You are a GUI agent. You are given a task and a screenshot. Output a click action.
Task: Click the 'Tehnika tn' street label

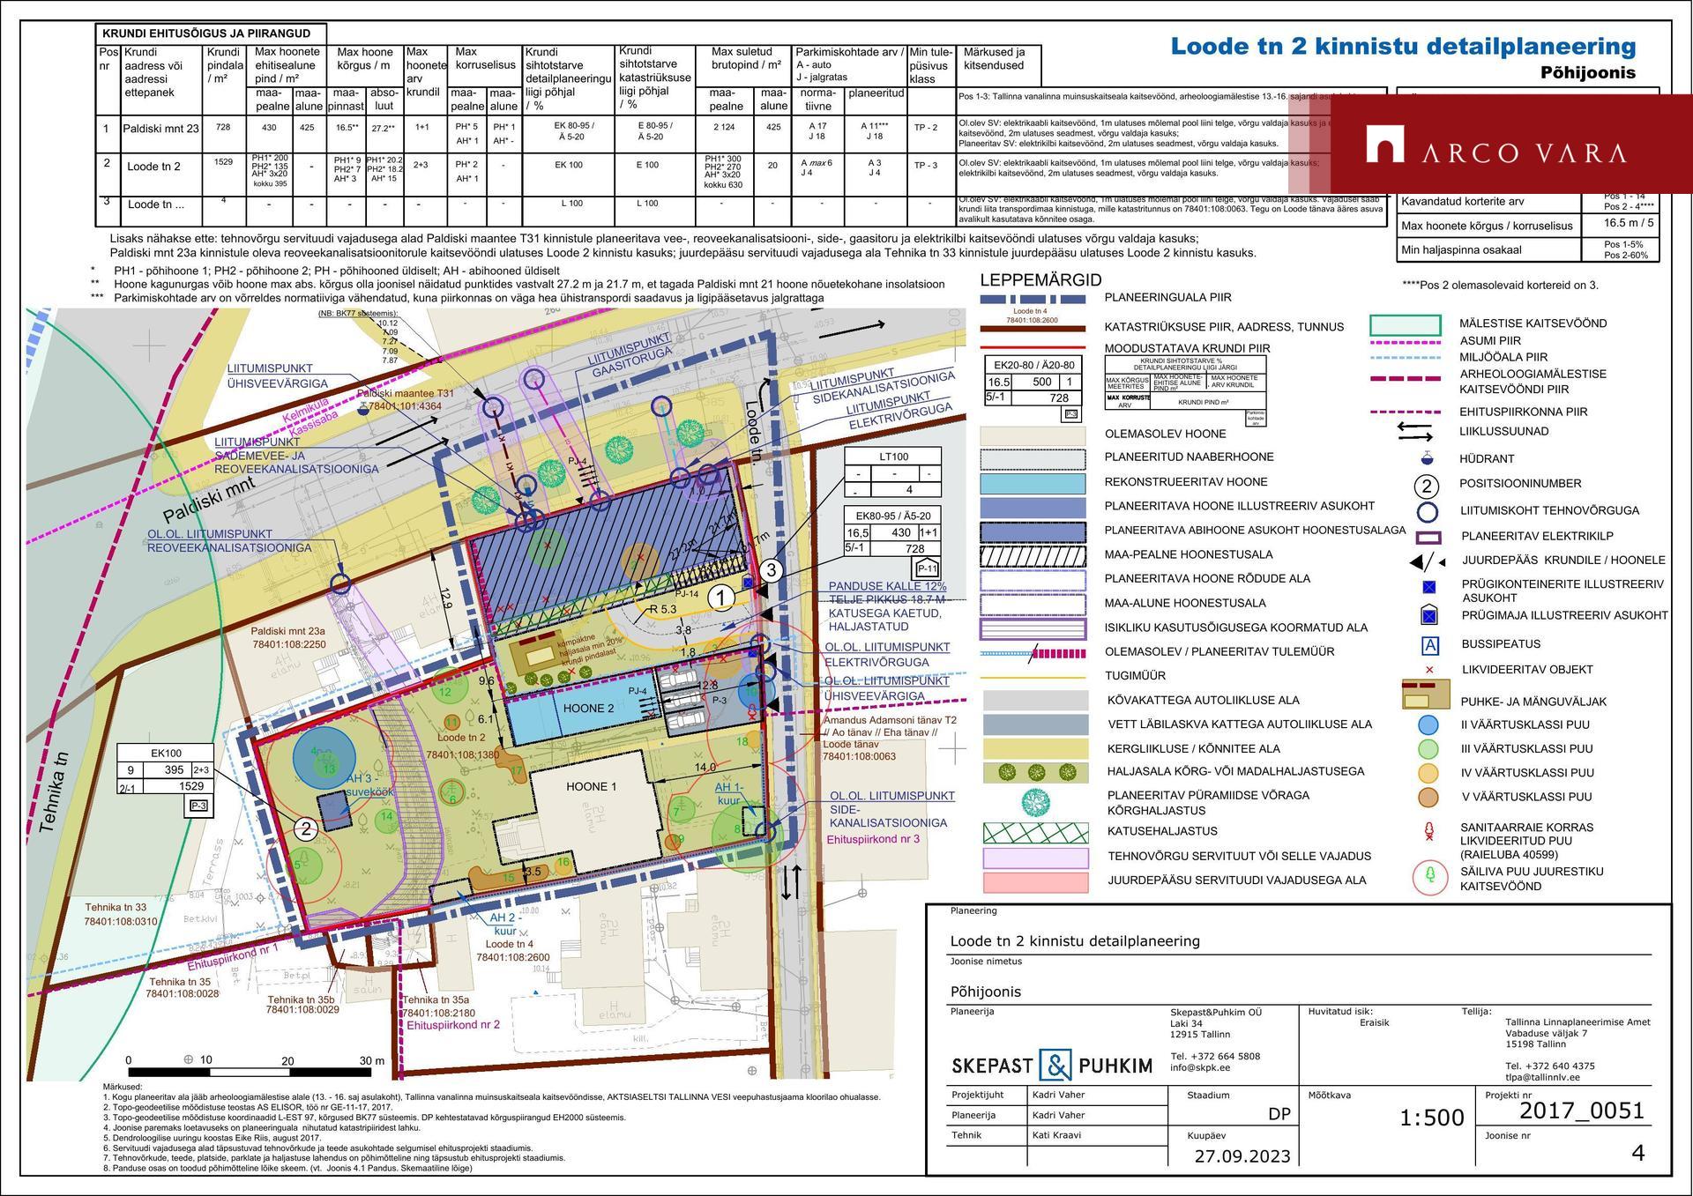point(54,793)
